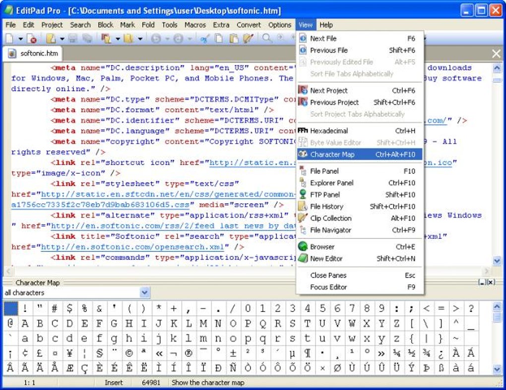Click the Open Project toolbar icon
506x390 pixels.
click(x=106, y=38)
